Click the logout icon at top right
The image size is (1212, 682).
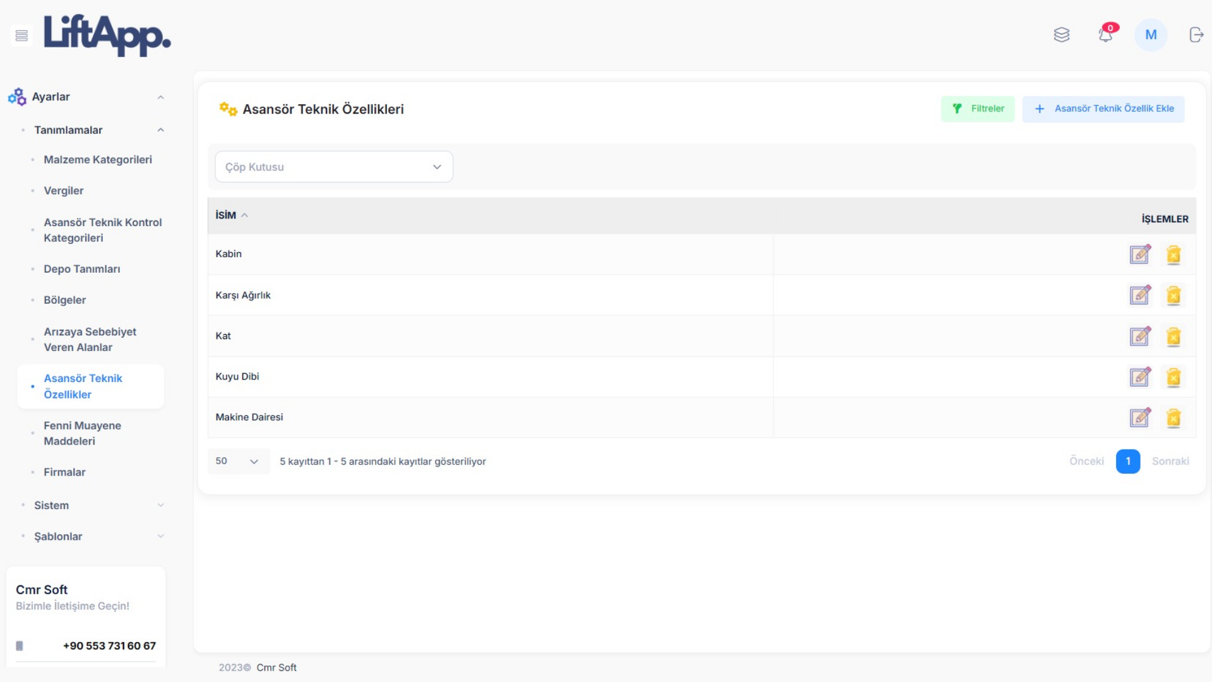pos(1196,35)
